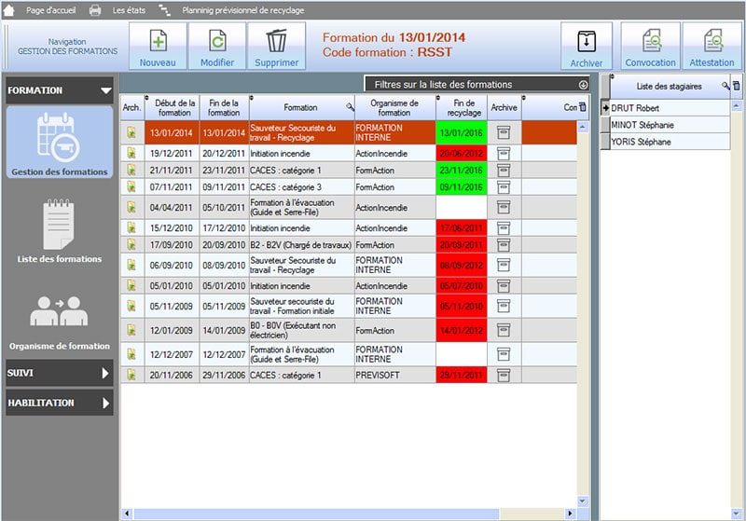This screenshot has width=746, height=521.
Task: Archive the training with Archiver
Action: (587, 46)
